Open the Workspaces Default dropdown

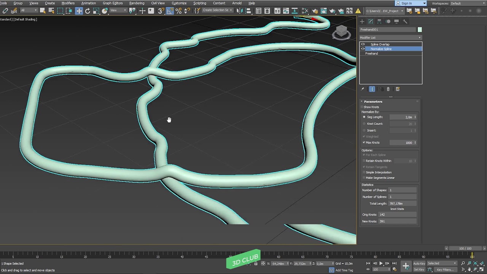[468, 3]
